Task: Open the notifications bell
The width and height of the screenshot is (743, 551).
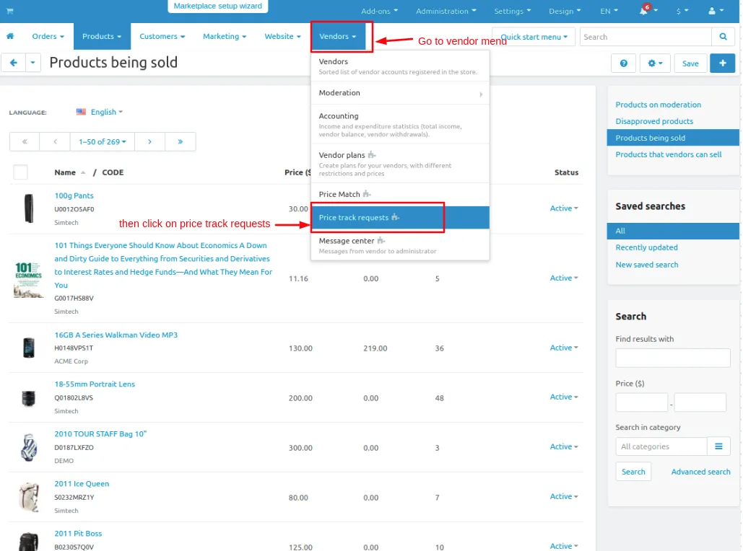Action: pos(643,11)
